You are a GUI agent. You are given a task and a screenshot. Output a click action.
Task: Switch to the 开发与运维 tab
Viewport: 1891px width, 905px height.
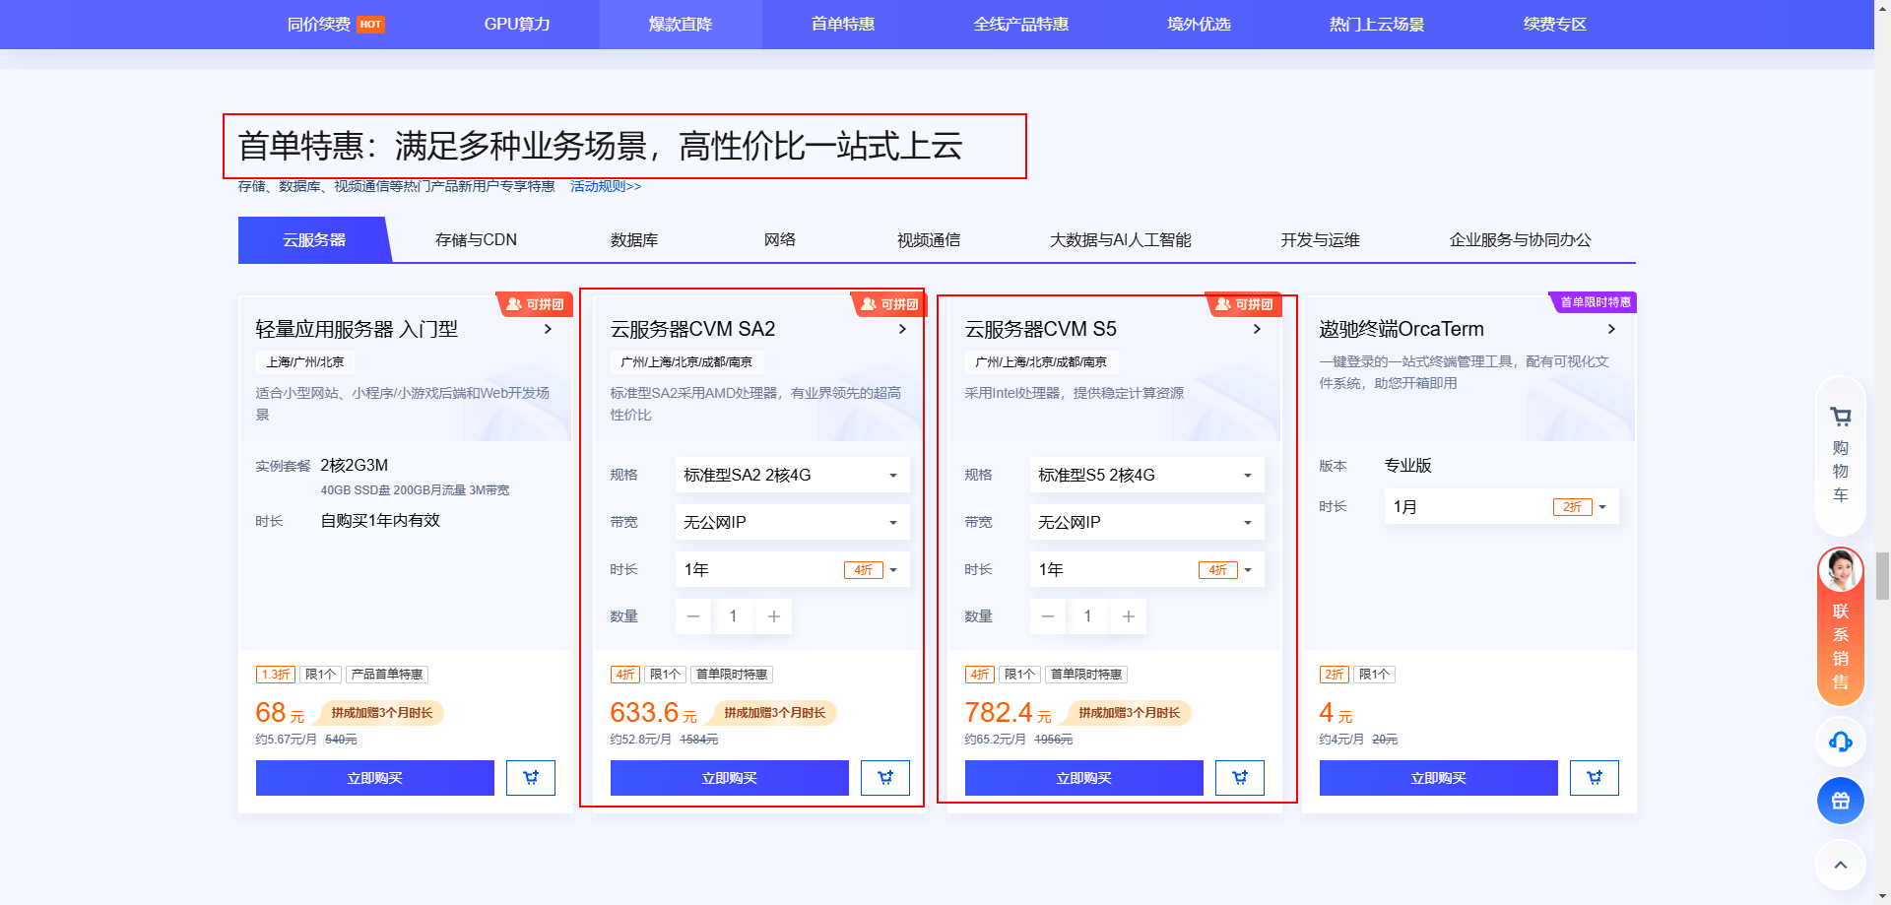pos(1321,240)
